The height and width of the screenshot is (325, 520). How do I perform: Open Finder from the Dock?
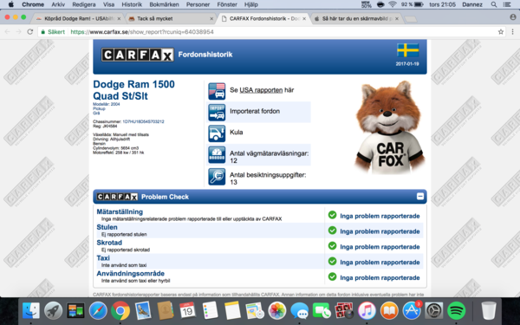click(x=31, y=311)
